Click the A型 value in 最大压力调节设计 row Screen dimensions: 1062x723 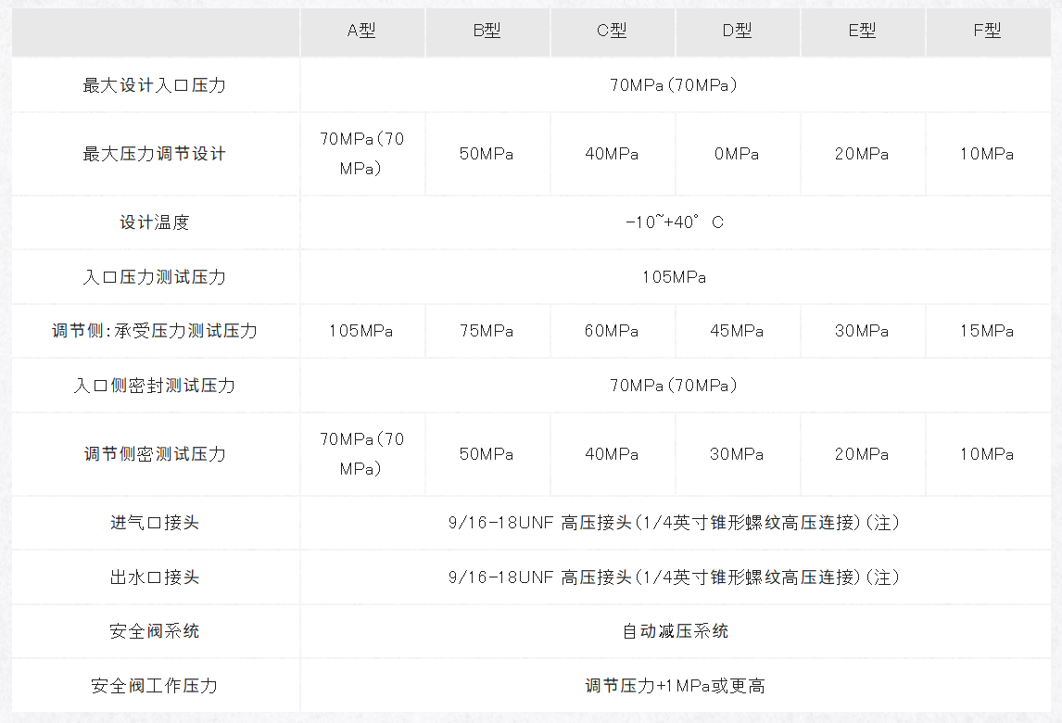(x=361, y=154)
